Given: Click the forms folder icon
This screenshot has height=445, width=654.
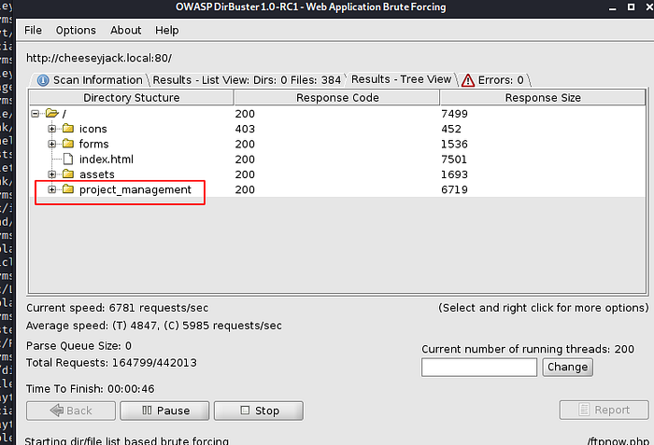Looking at the screenshot, I should coord(68,145).
